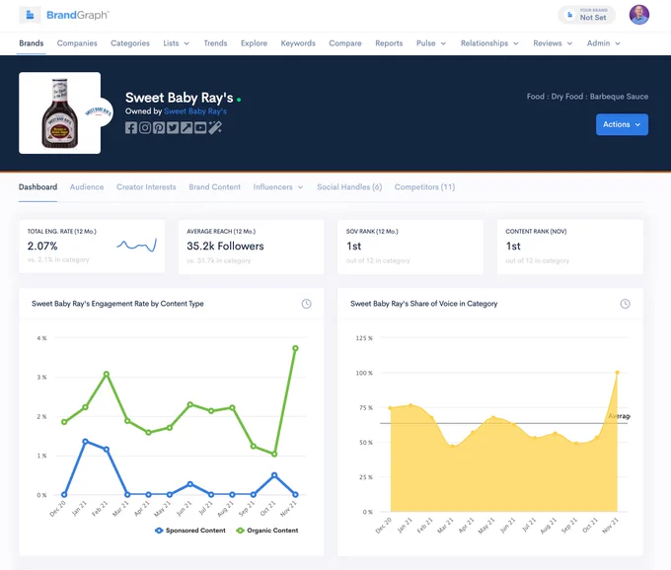The image size is (671, 570).
Task: Click the SOV Rank 1st value
Action: click(353, 246)
